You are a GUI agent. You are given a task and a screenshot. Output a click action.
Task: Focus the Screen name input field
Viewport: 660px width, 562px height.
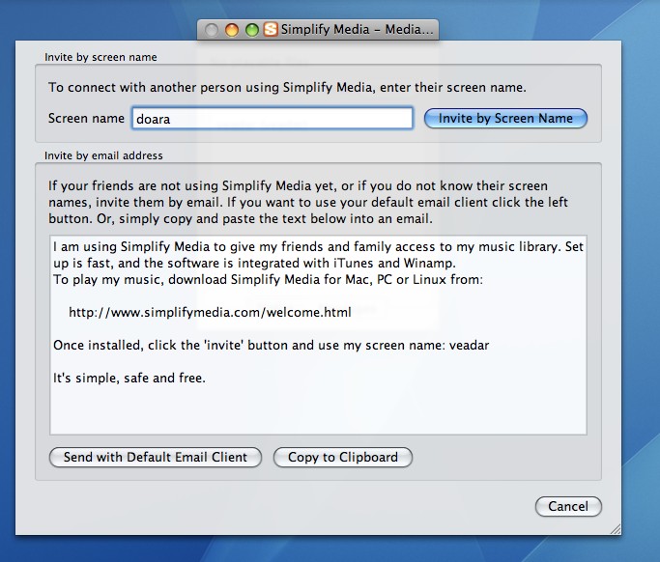click(272, 118)
